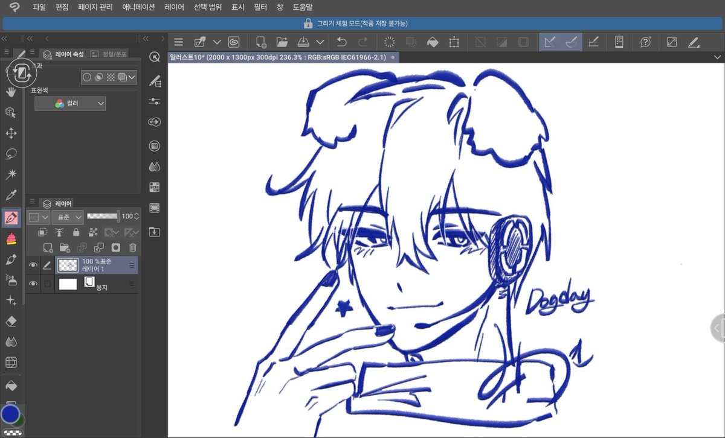Screen dimensions: 725x438
Task: Open the 파일 menu
Action: (39, 7)
